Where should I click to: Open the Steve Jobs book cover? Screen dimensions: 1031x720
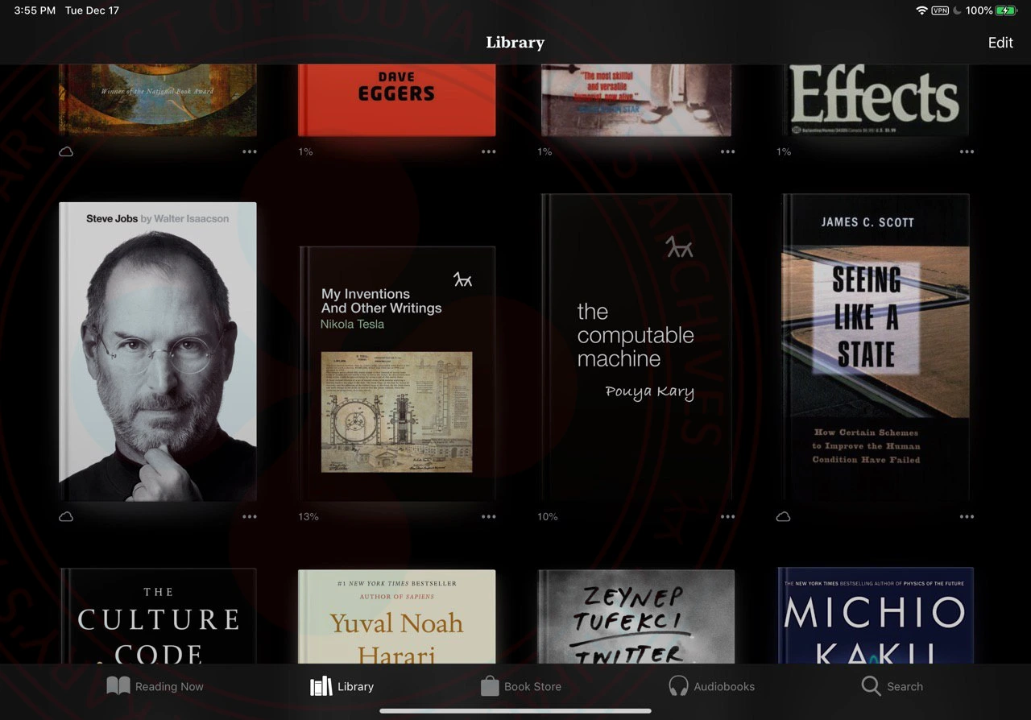pyautogui.click(x=158, y=351)
